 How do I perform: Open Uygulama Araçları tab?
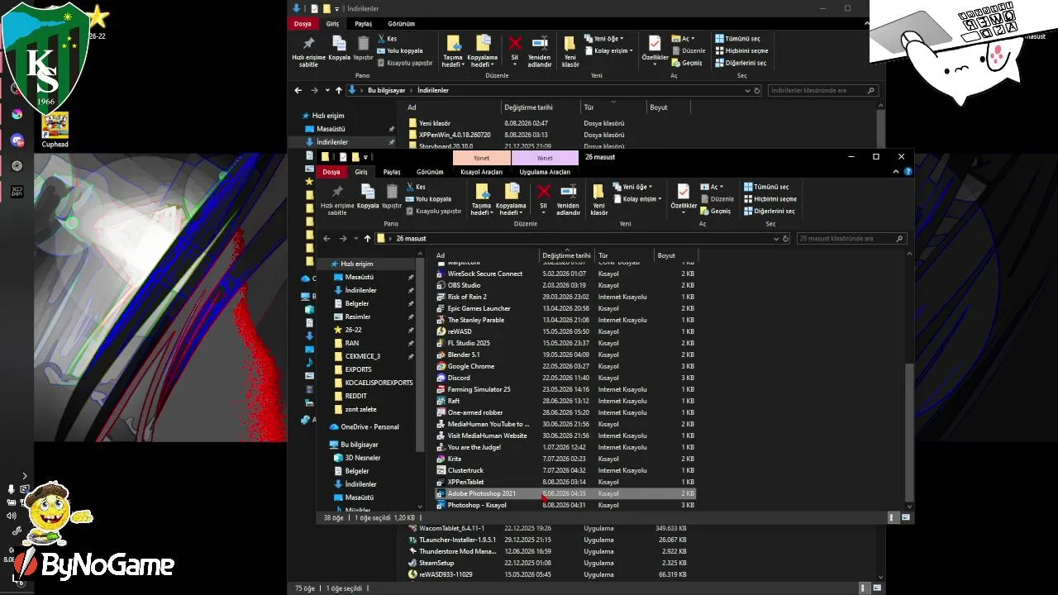click(545, 172)
